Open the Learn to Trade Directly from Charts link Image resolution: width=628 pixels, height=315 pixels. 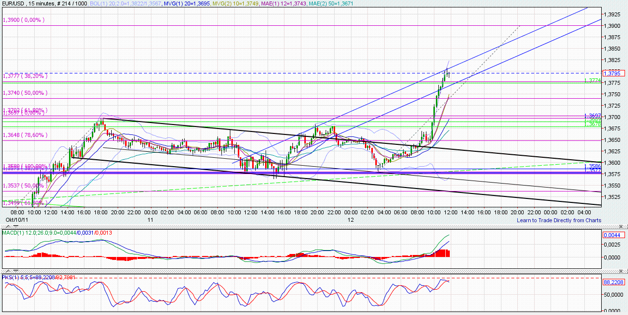pyautogui.click(x=558, y=220)
